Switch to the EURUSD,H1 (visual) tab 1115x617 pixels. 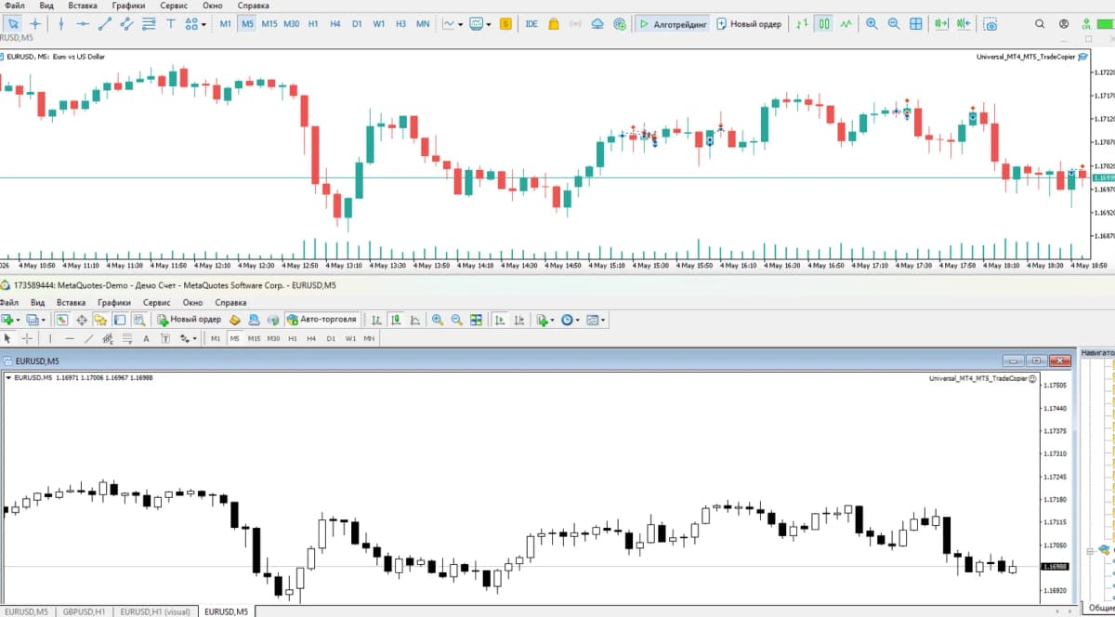click(156, 611)
